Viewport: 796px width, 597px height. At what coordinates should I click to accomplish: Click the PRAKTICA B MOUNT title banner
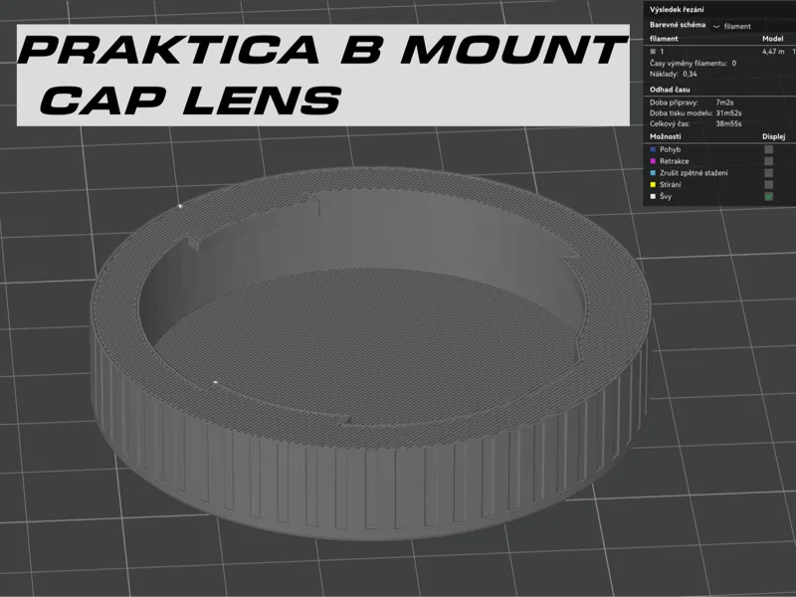click(323, 76)
